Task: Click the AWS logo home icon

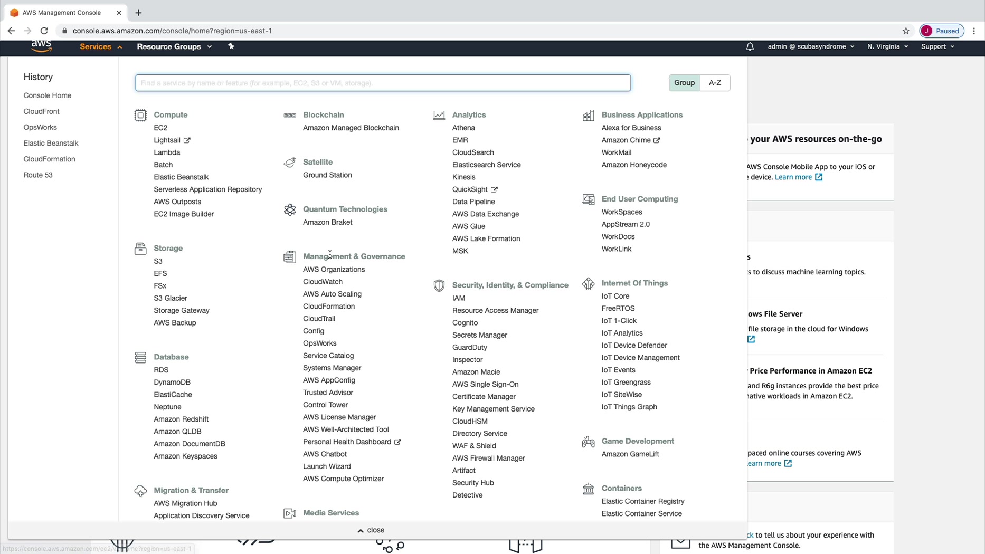Action: coord(41,46)
